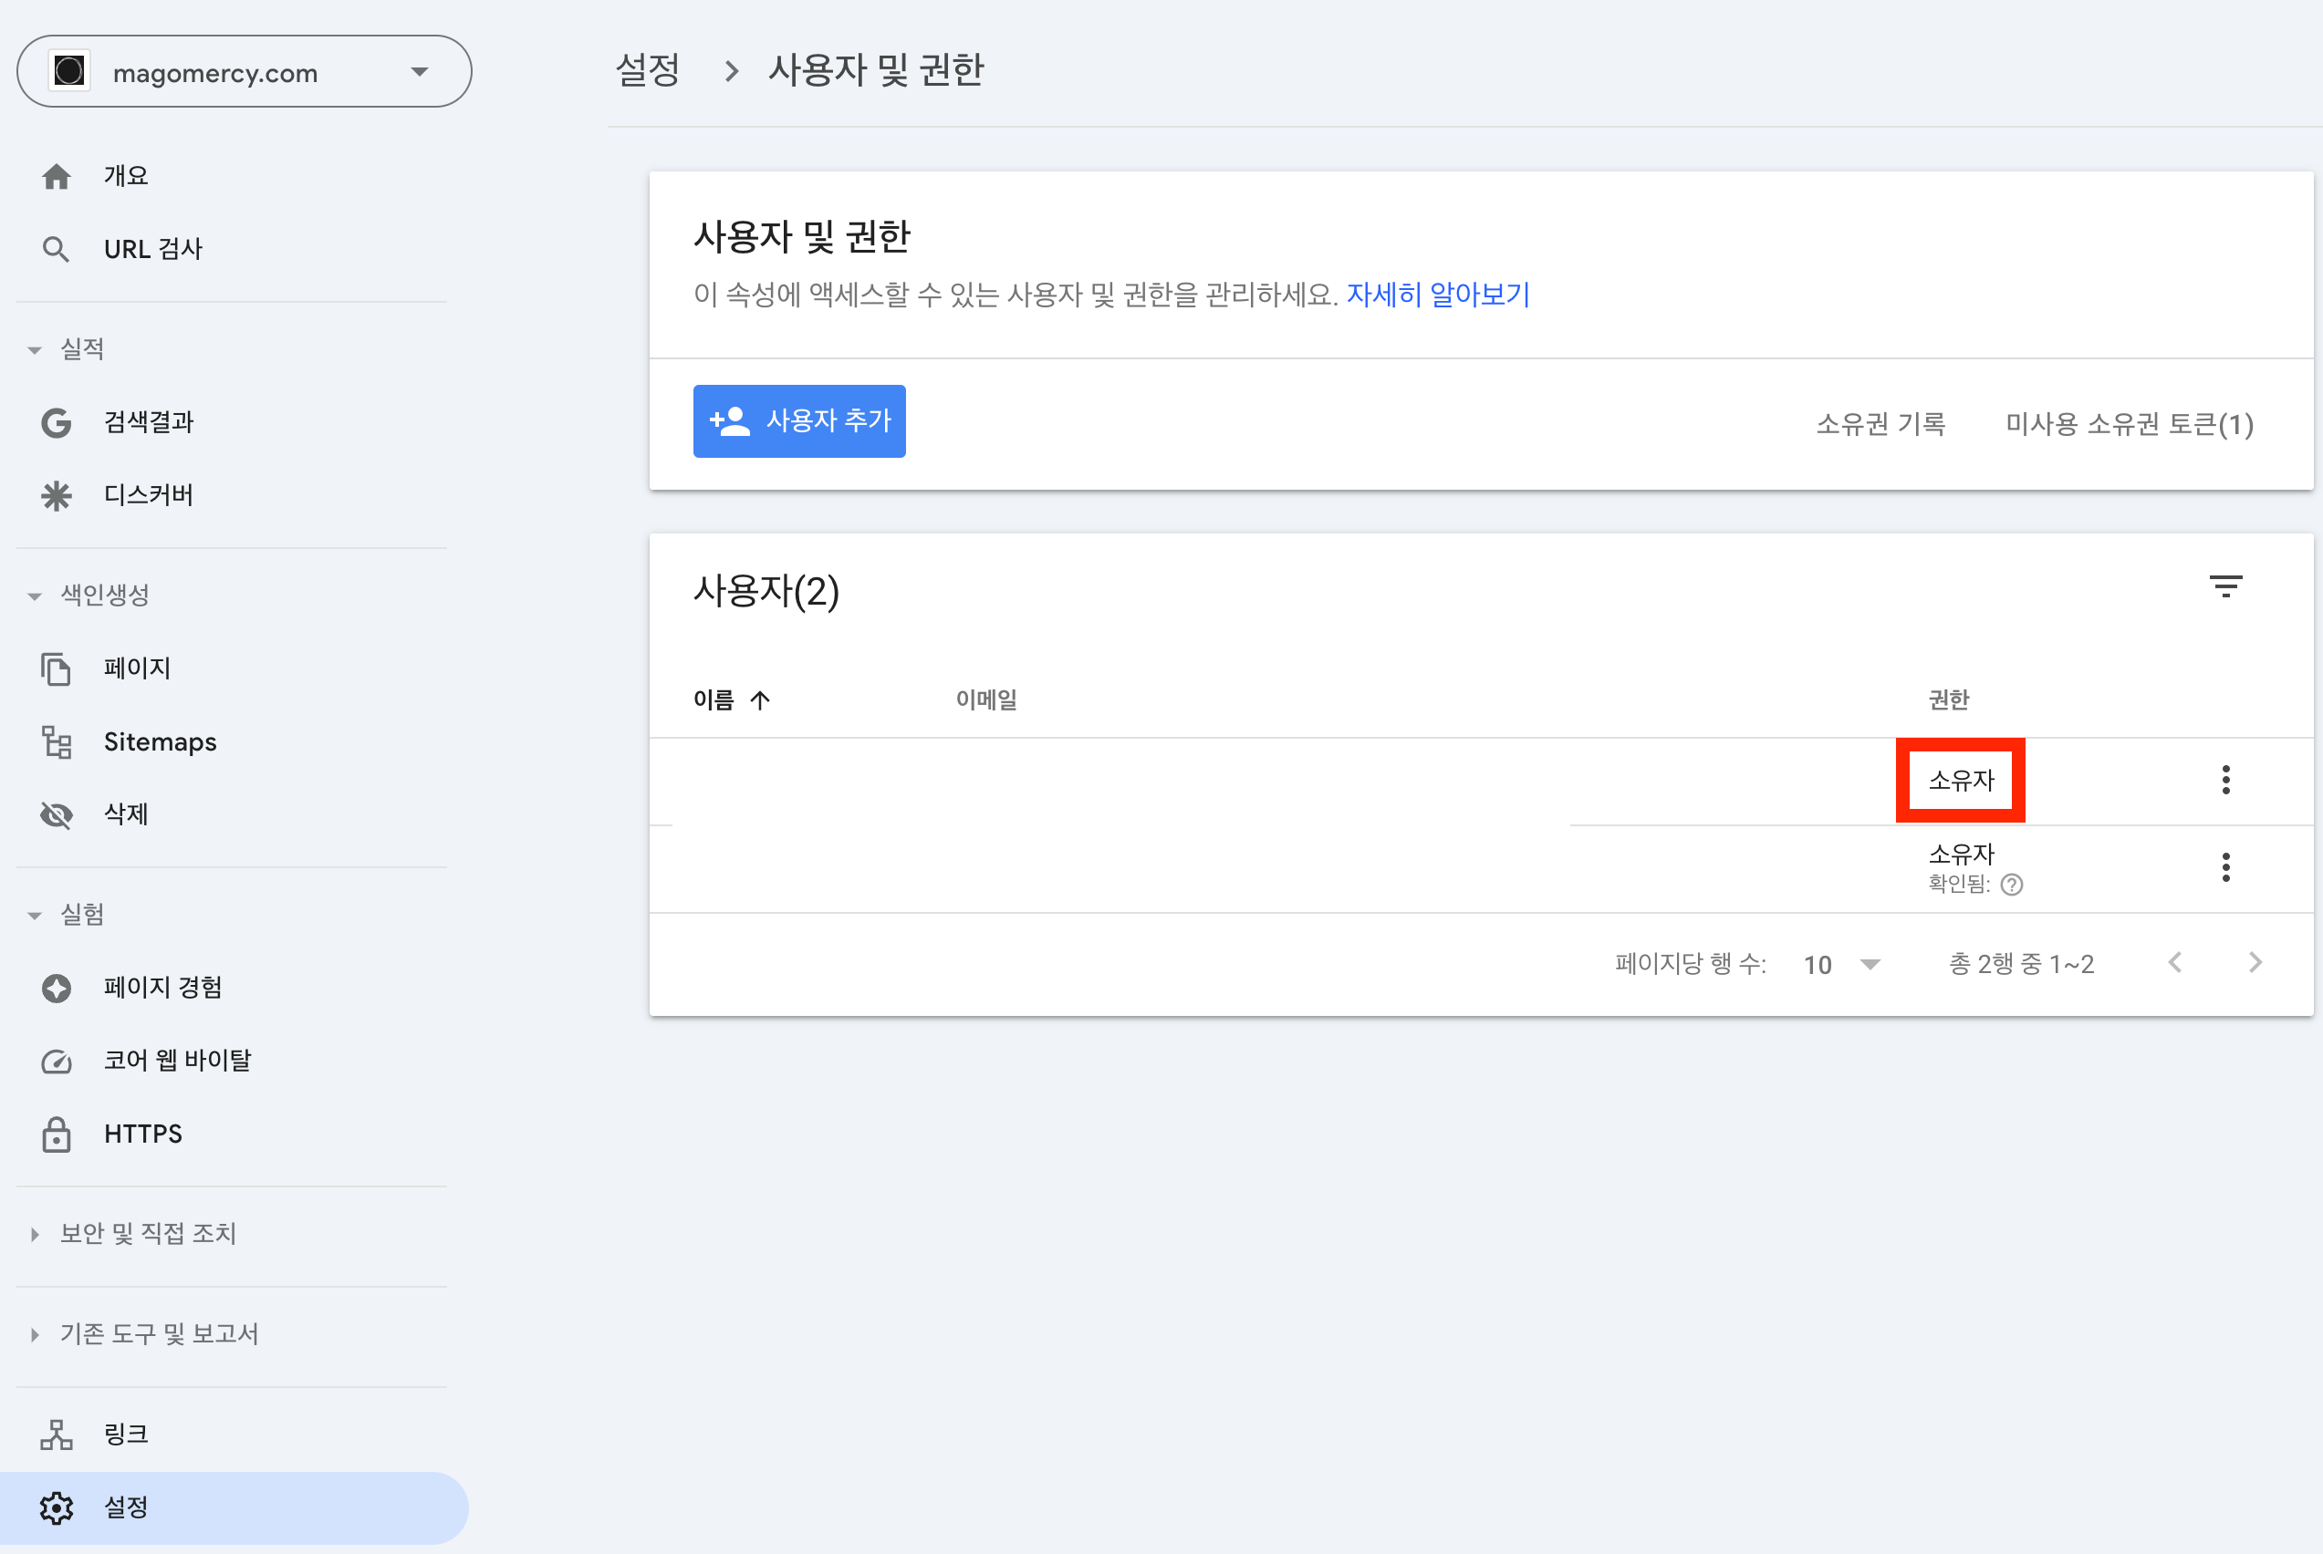Collapse the 실적 section
Viewport: 2323px width, 1554px height.
coord(35,350)
